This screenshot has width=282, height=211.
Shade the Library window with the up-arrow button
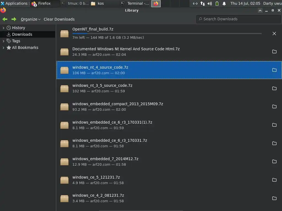[260, 11]
